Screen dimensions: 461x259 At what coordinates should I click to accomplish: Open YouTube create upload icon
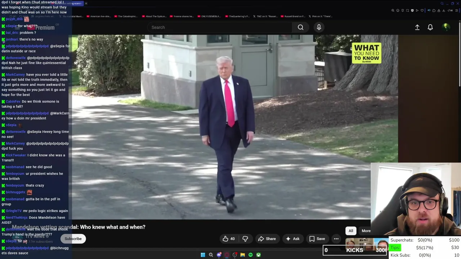point(417,27)
